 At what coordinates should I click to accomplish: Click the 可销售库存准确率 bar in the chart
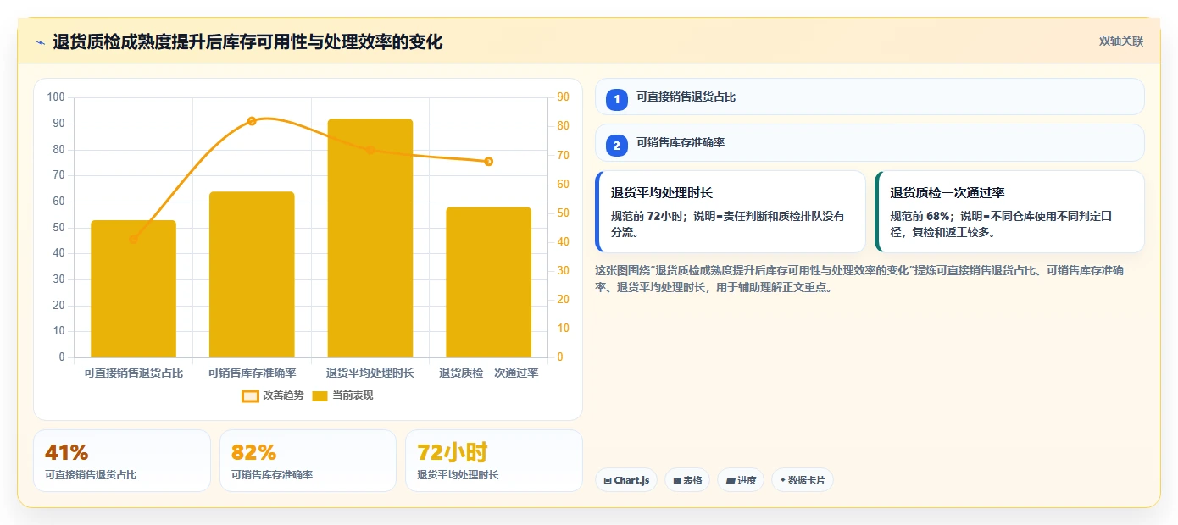click(x=252, y=274)
